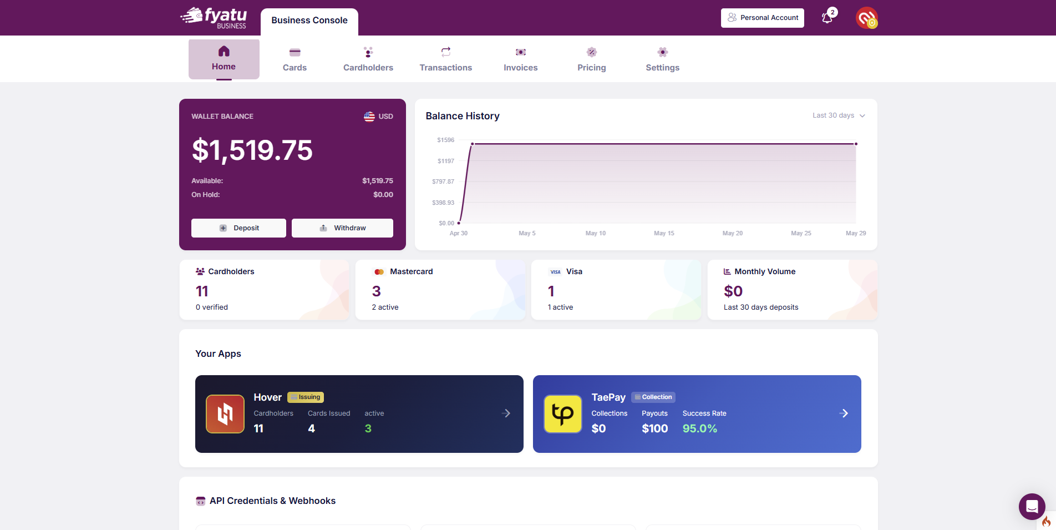Open TaePay app arrow icon

pos(844,413)
